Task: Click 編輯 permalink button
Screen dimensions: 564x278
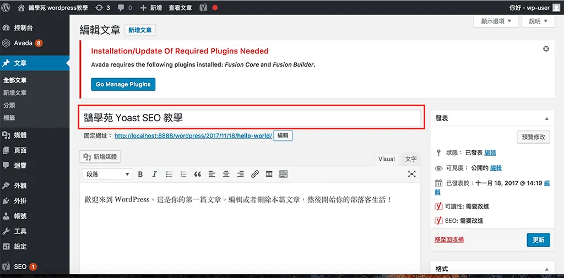Action: (x=283, y=135)
